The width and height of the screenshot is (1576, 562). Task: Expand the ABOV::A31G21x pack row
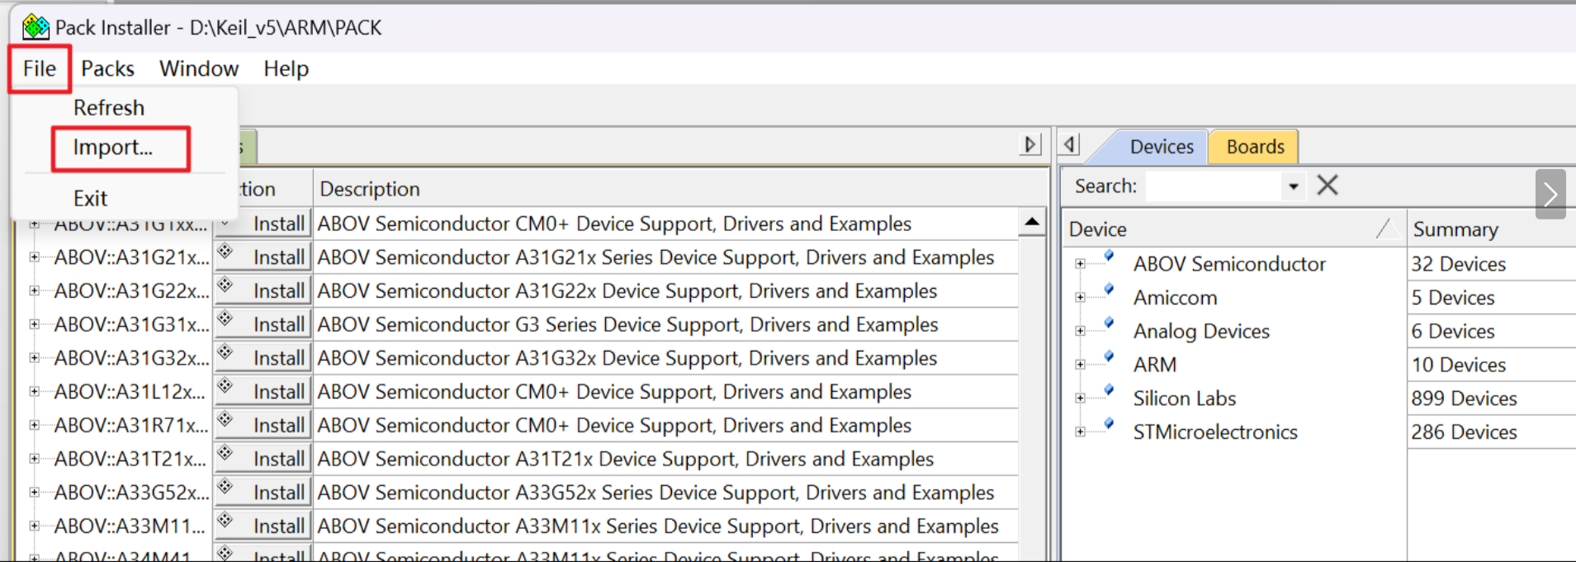(x=34, y=257)
